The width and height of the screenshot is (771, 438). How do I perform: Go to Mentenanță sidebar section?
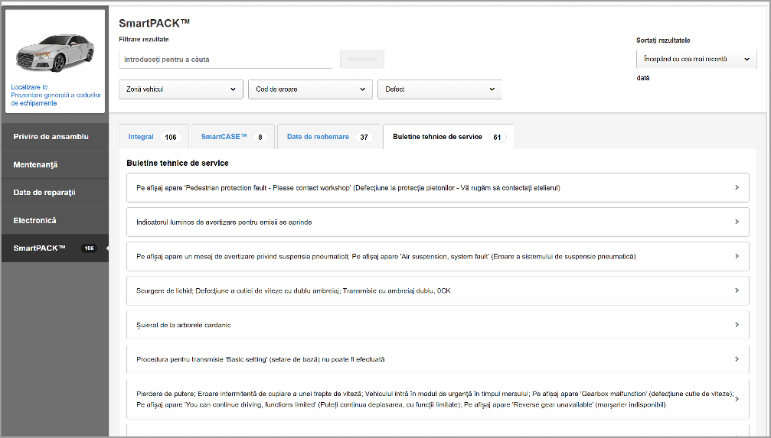point(36,164)
